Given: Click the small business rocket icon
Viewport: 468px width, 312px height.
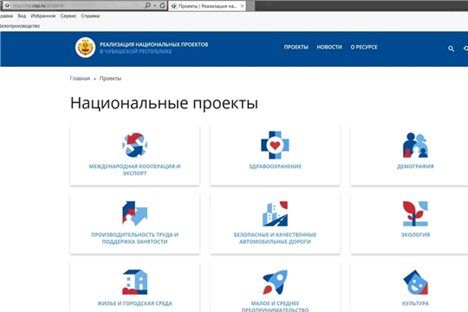Looking at the screenshot, I should pyautogui.click(x=275, y=283).
